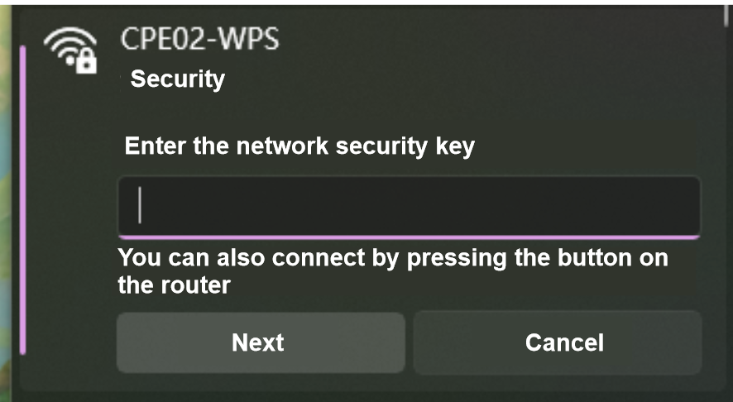This screenshot has height=402, width=733.
Task: Click the desktop strip left of the panel
Action: pyautogui.click(x=7, y=199)
